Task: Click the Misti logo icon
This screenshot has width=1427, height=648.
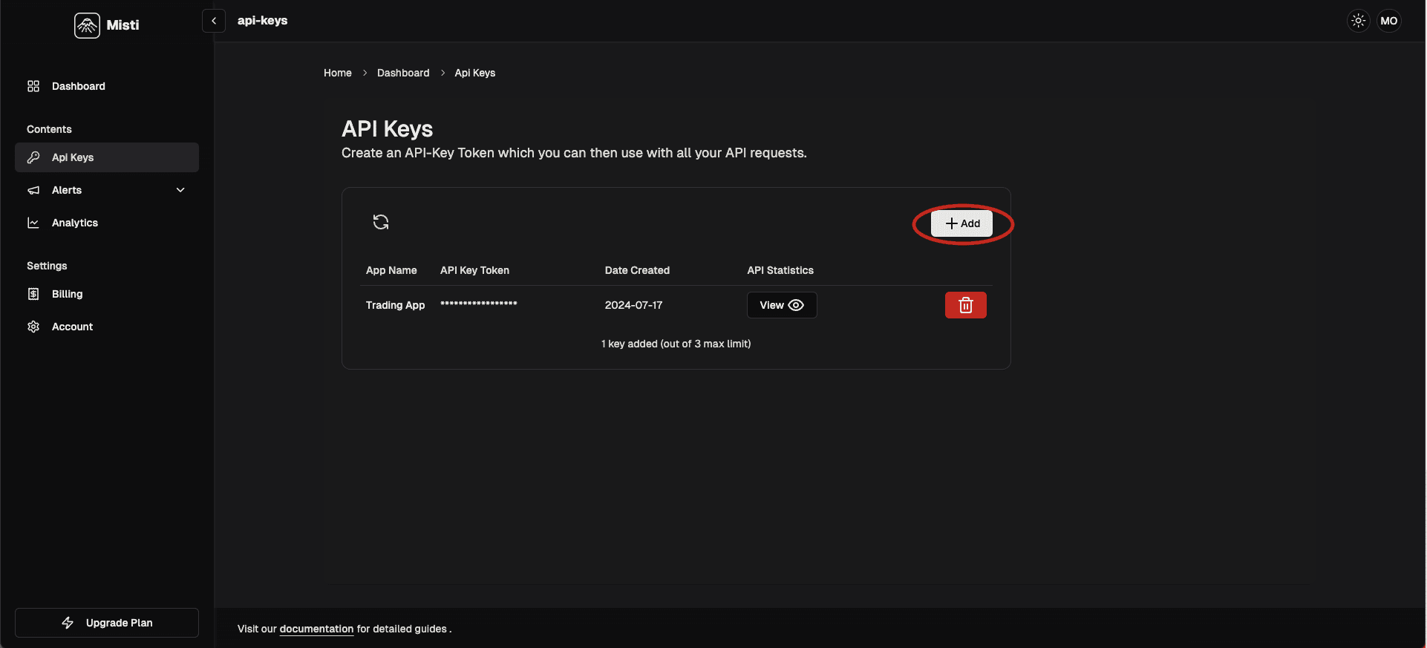Action: point(87,25)
